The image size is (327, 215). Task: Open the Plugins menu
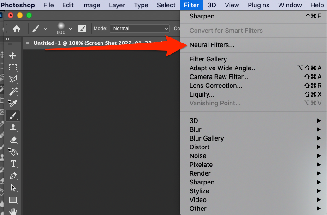[x=258, y=5]
